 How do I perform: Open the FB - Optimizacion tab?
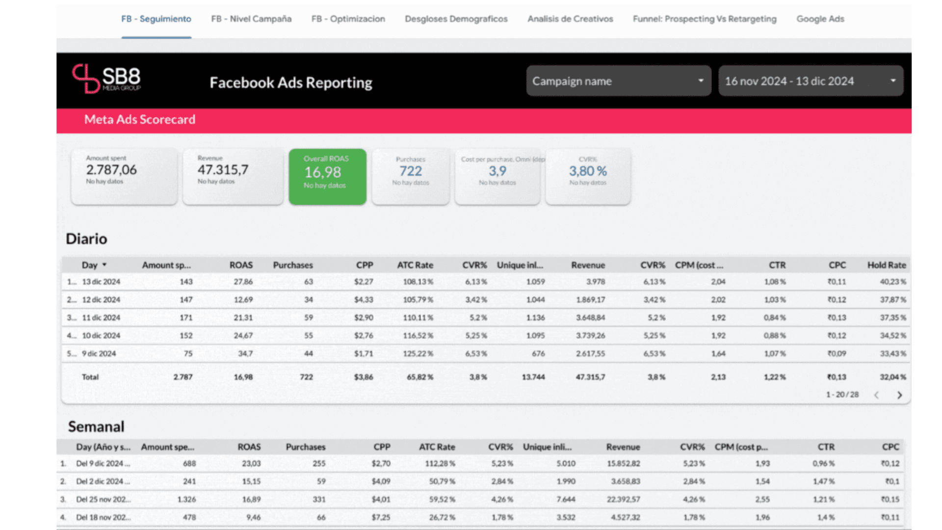[x=348, y=19]
